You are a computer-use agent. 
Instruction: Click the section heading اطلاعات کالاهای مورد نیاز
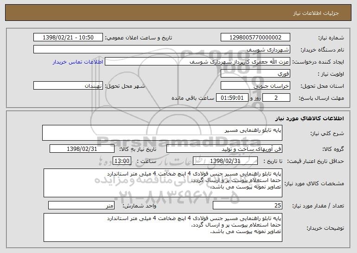pos(310,118)
